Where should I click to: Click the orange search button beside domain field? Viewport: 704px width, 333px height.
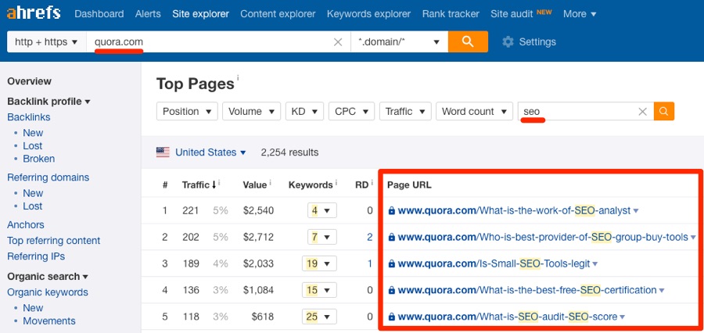468,41
